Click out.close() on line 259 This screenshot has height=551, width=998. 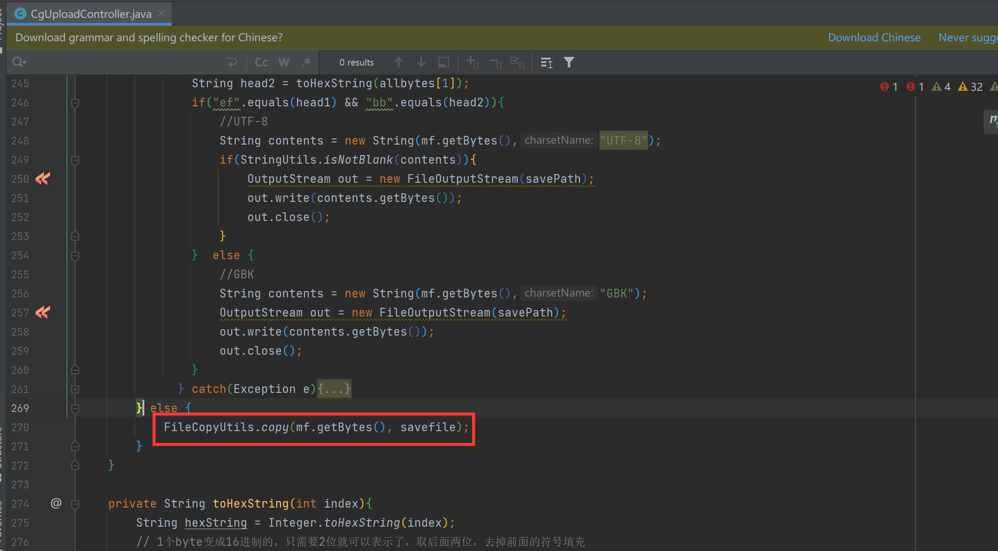[261, 351]
